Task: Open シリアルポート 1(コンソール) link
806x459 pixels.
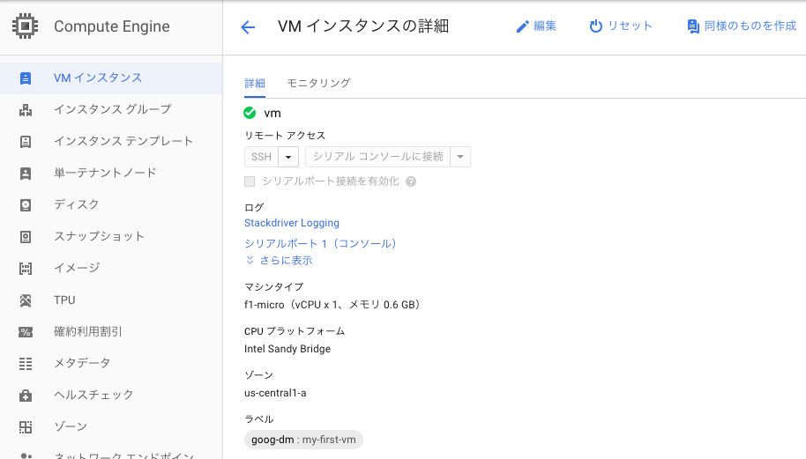Action: (320, 243)
